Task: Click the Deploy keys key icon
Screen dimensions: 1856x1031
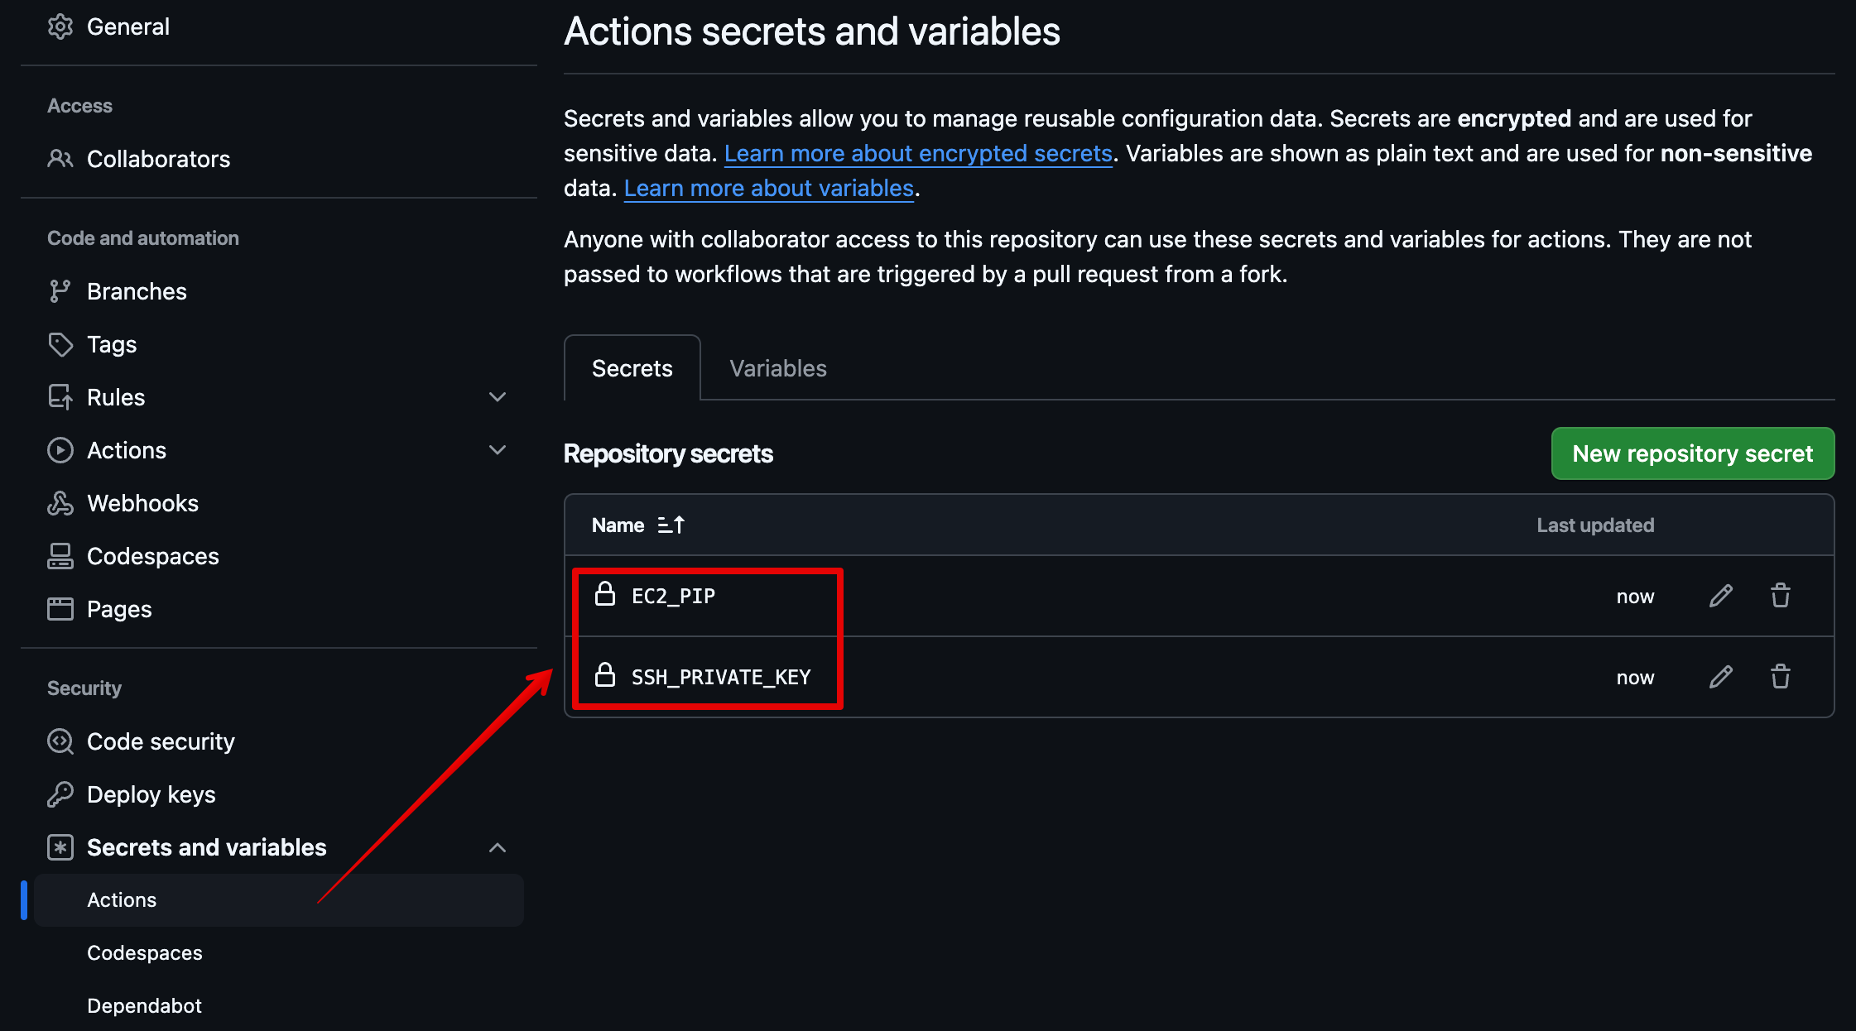Action: pos(60,794)
